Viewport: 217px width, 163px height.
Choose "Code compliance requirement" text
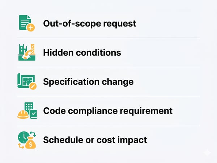(x=107, y=110)
